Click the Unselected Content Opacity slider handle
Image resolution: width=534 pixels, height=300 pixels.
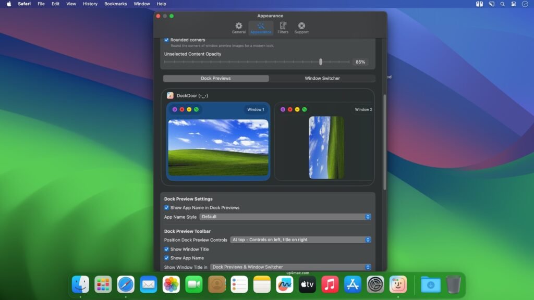pyautogui.click(x=321, y=62)
